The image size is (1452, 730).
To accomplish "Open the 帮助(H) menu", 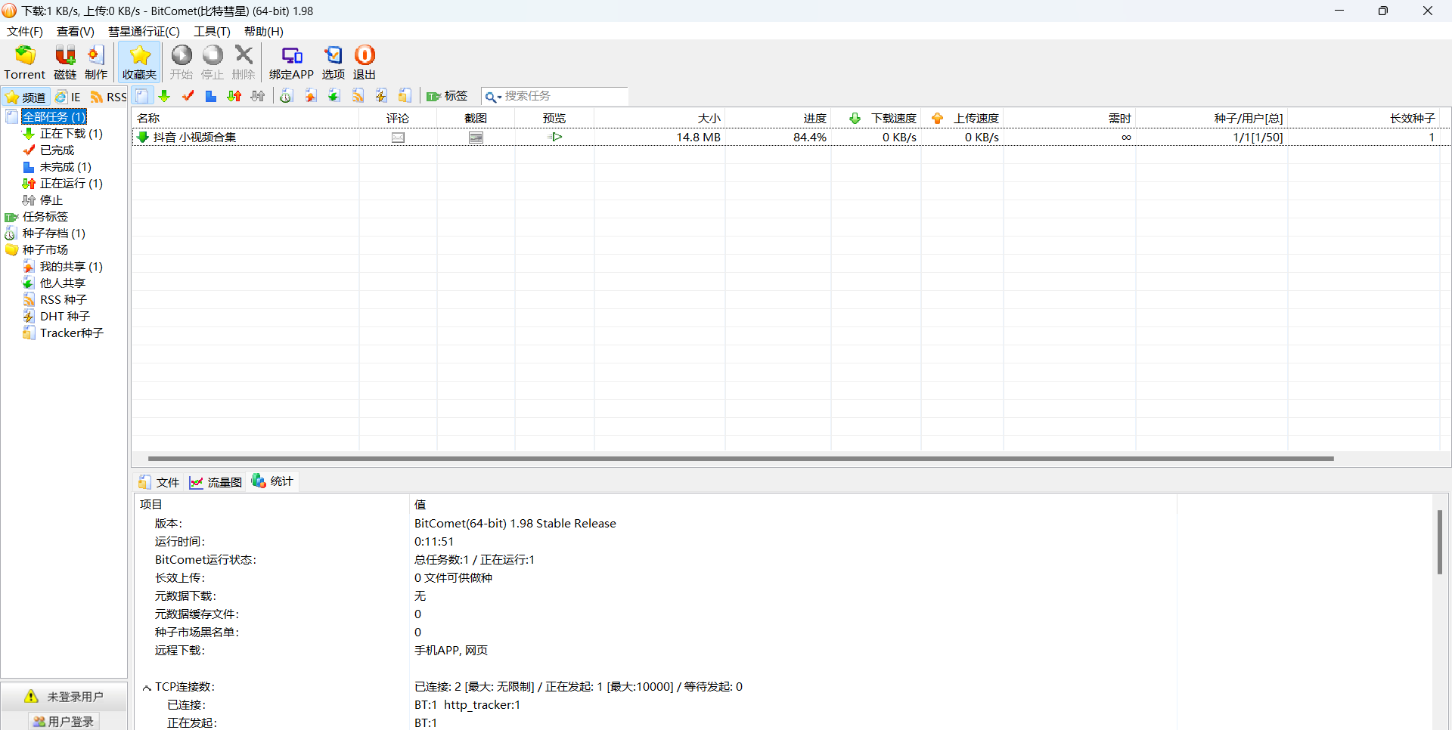I will (264, 31).
